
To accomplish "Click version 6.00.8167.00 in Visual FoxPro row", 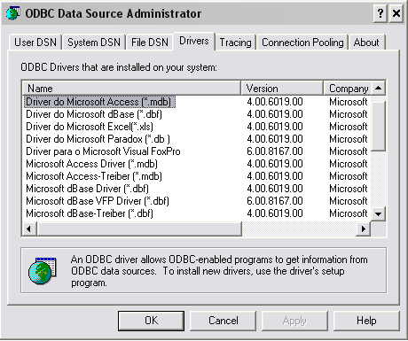I will (x=275, y=151).
